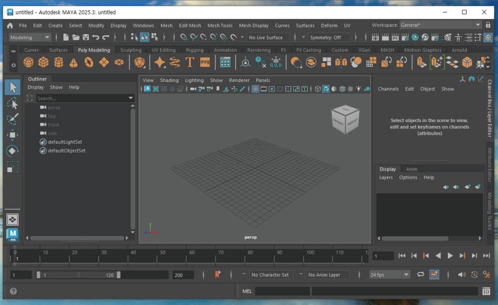This screenshot has height=305, width=498.
Task: Create a polygon disc from the shelf
Action: coord(119,62)
